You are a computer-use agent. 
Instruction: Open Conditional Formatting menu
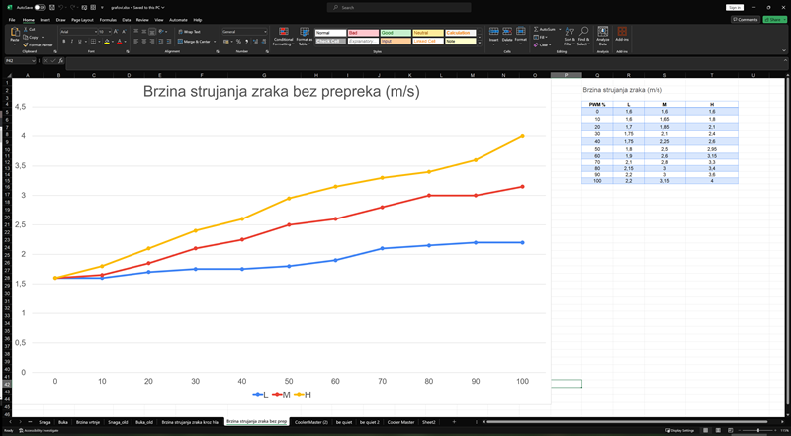[283, 38]
